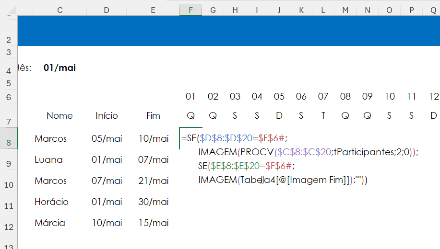Screen dimensions: 440x249
Task: Select column M header
Action: 345,10
